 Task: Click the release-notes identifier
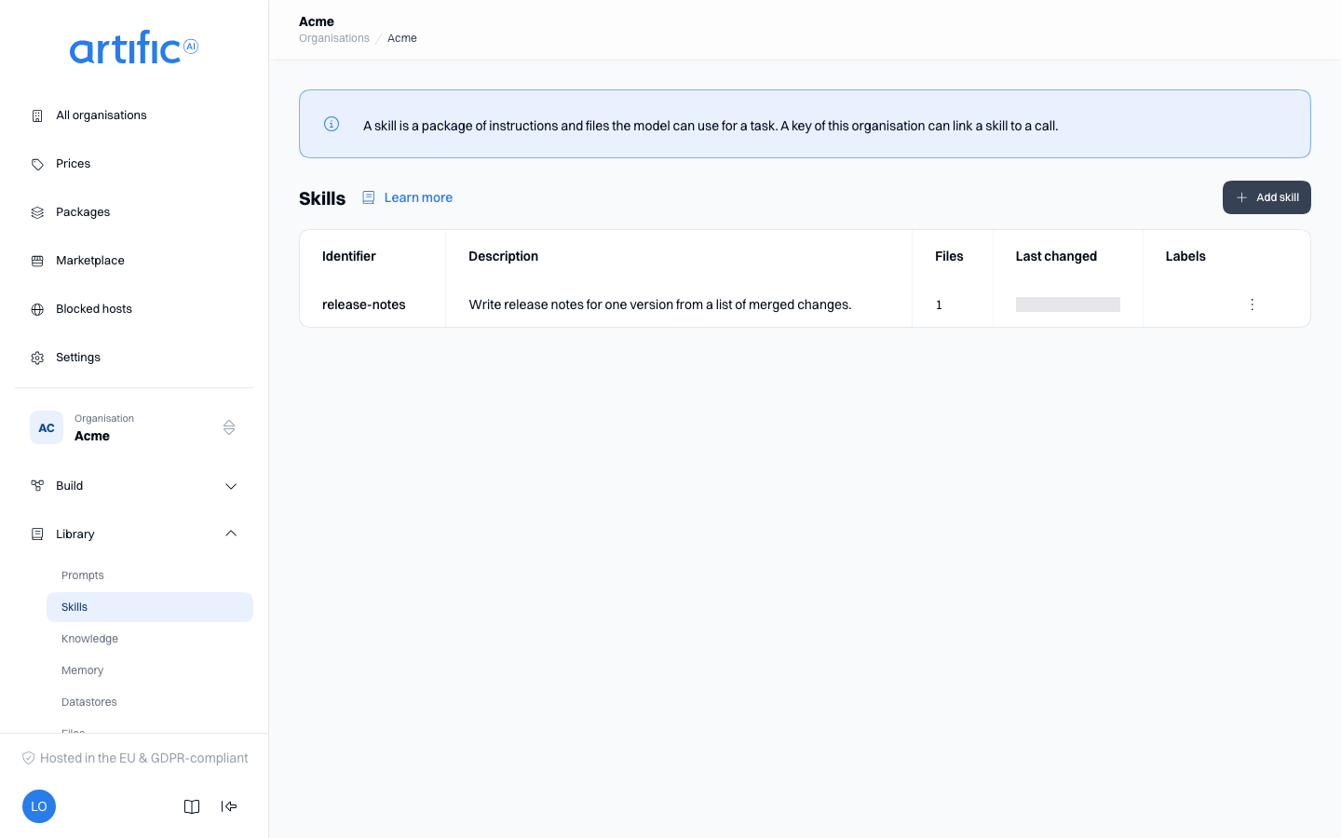(x=364, y=304)
